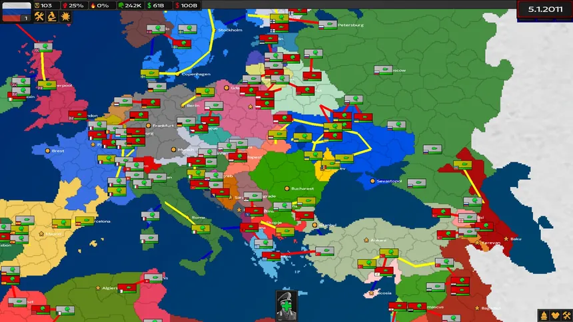This screenshot has width=573, height=322.
Task: Click the Bucharest city marker
Action: point(287,188)
